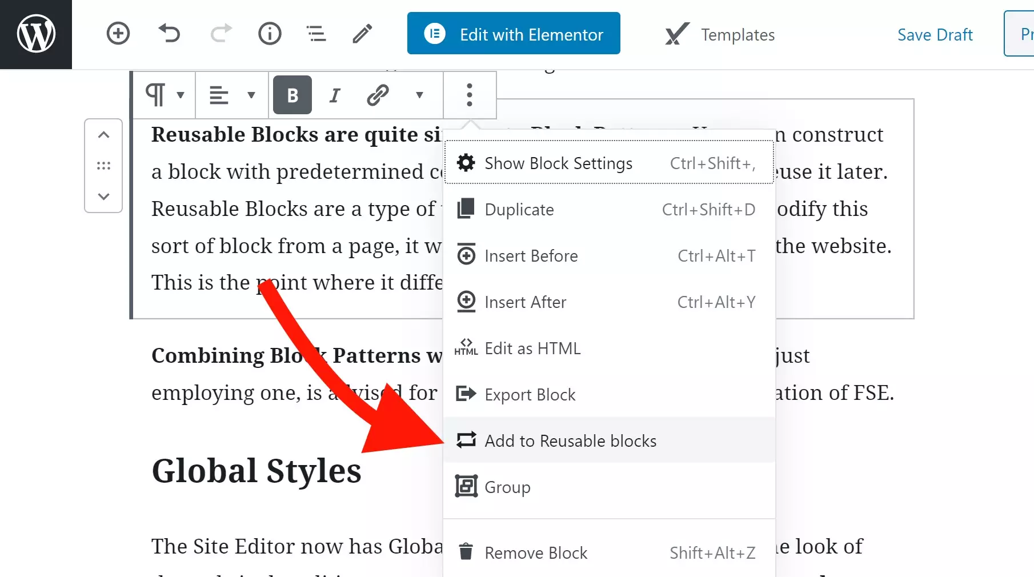Click the three-dot block options button
The width and height of the screenshot is (1034, 577).
click(470, 95)
